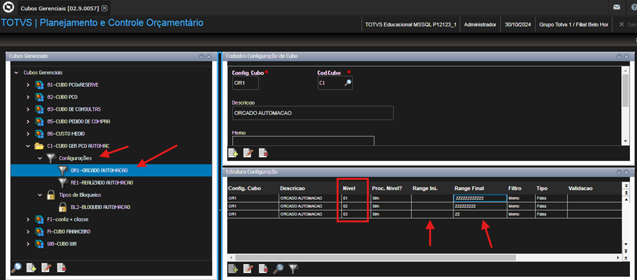
Task: Collapse the Tipos de Bloqueios chevron
Action: [40, 194]
